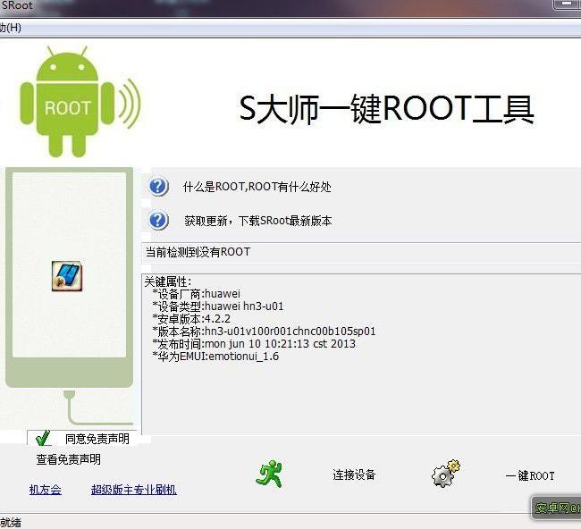Start the 一键ROOT button
Screen dimensions: 581x529
coord(530,475)
